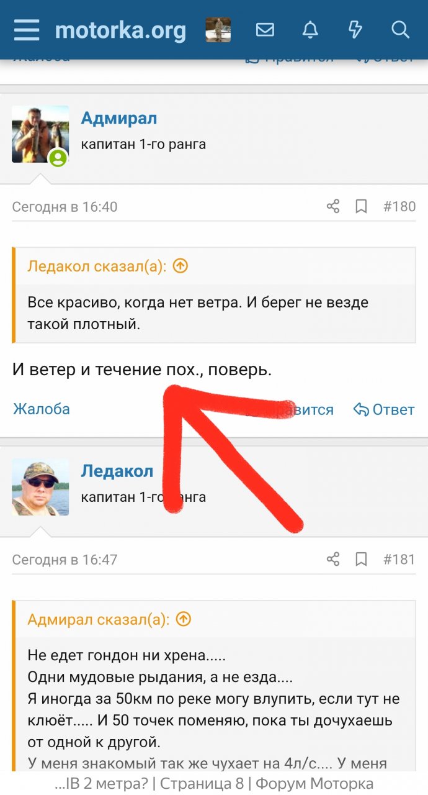The height and width of the screenshot is (795, 428).
Task: Jump to quoted Ледакол post via arrow
Action: 180,266
